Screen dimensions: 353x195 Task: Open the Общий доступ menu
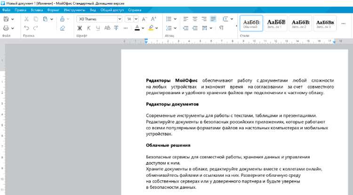pos(112,10)
